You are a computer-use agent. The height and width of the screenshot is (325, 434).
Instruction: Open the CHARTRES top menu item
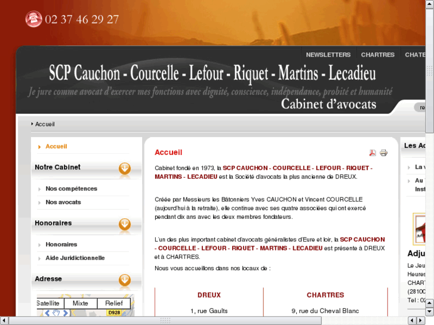coord(377,55)
